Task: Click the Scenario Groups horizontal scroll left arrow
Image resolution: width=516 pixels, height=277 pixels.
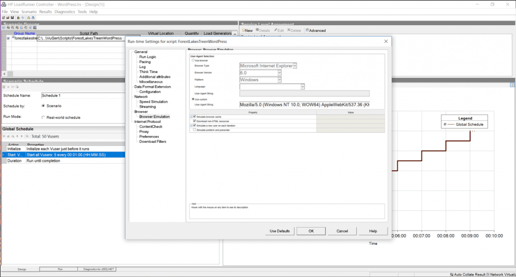Action: [4, 74]
